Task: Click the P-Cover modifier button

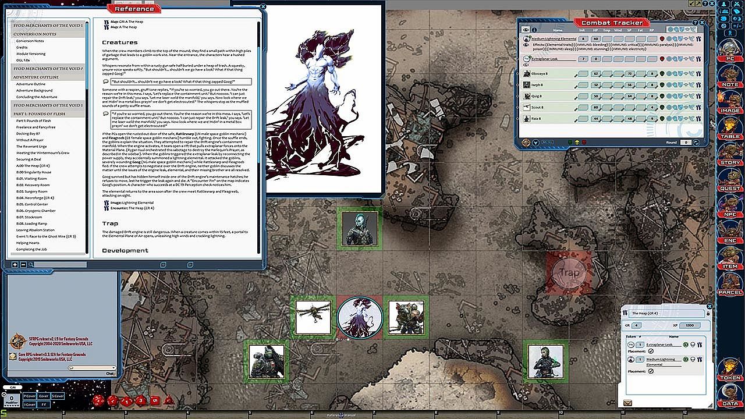Action: pyautogui.click(x=29, y=396)
